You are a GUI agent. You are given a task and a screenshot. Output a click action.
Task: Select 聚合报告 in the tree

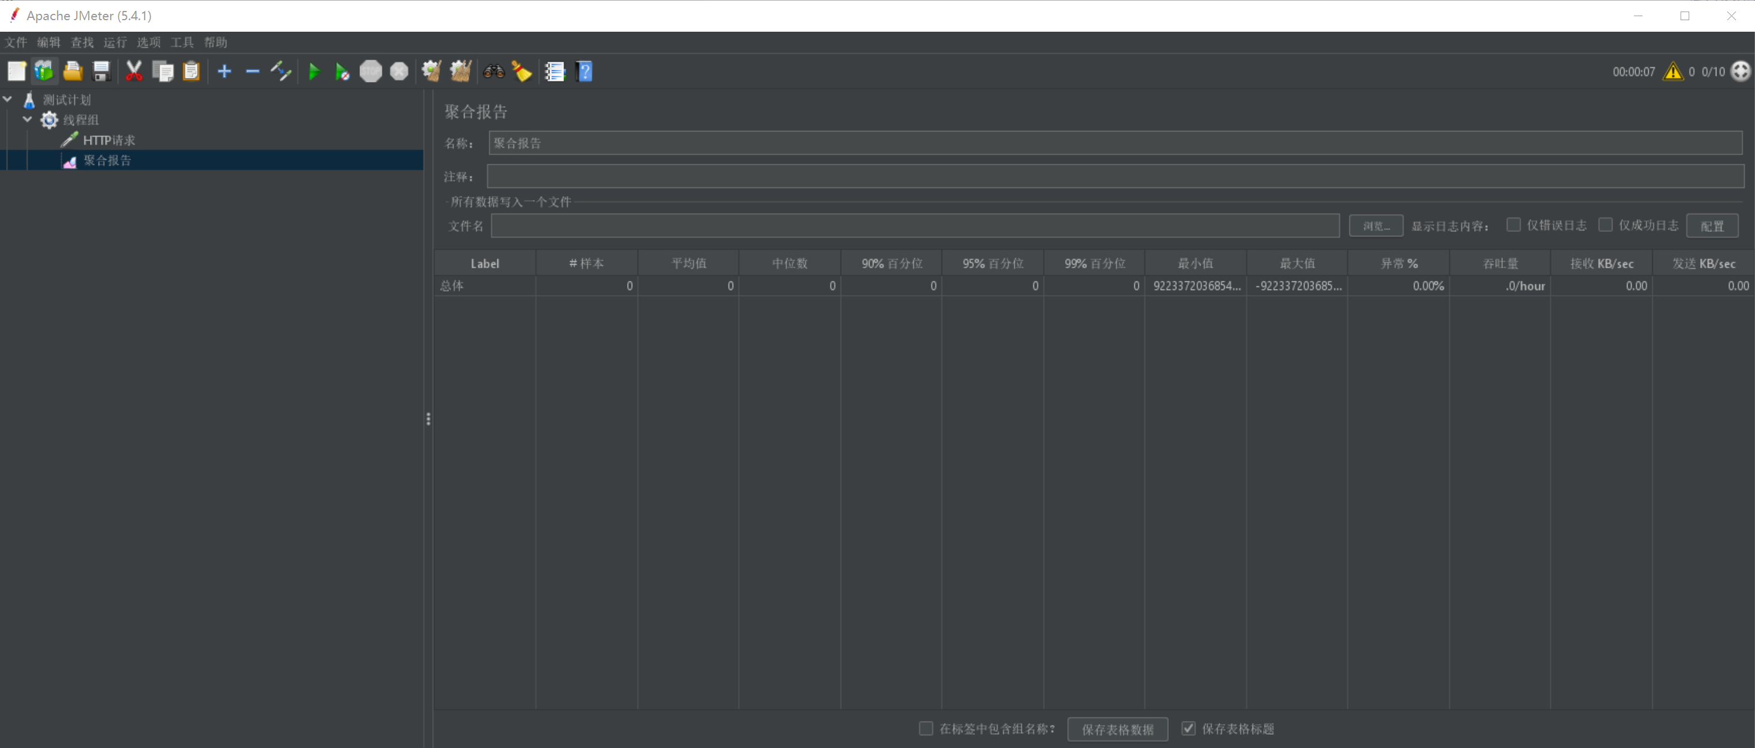pyautogui.click(x=107, y=160)
